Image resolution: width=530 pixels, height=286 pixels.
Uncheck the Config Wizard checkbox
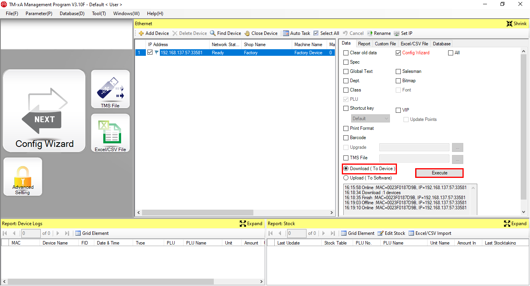pos(398,53)
